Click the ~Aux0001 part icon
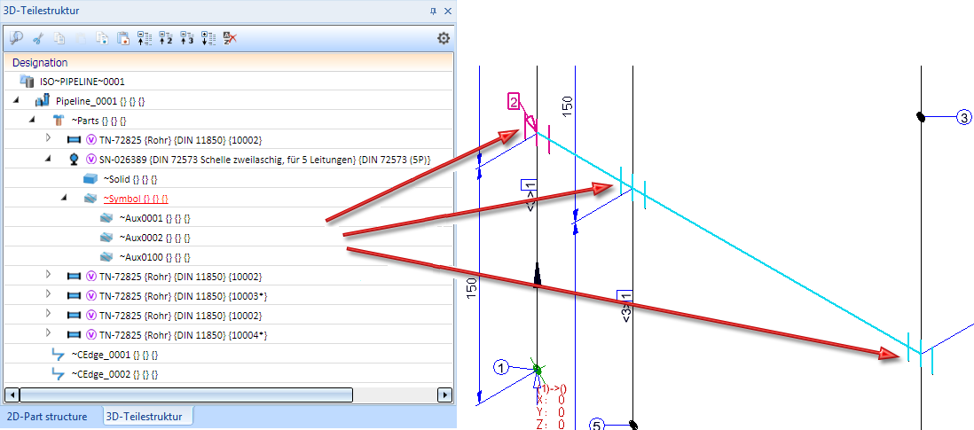Viewport: 974px width, 430px height. (106, 218)
